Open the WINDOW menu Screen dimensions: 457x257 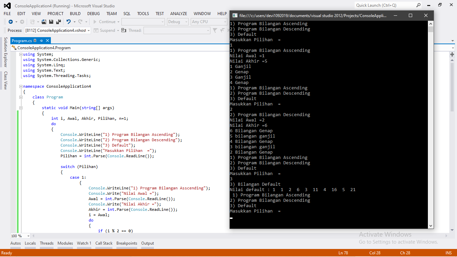[202, 14]
